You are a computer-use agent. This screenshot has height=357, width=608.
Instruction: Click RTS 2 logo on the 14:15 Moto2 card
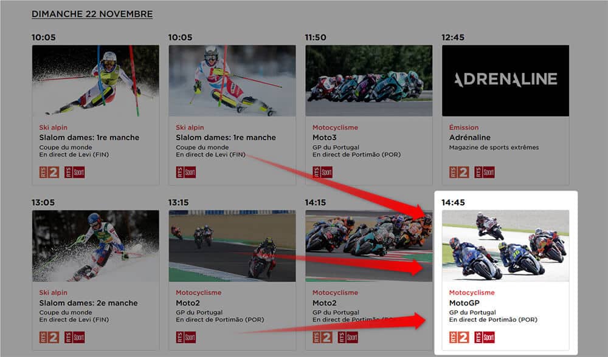tap(323, 337)
